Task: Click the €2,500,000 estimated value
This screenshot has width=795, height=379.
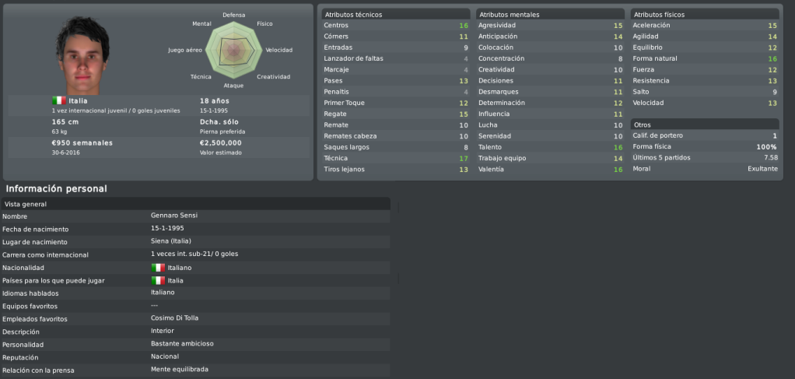Action: coord(221,143)
